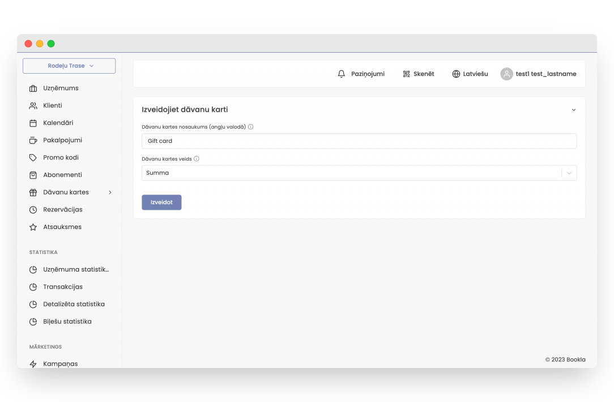Expand the Dāvanu kartes submenu arrow
614x402 pixels.
(110, 192)
